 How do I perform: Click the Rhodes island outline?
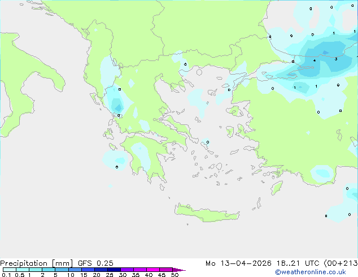277,188
